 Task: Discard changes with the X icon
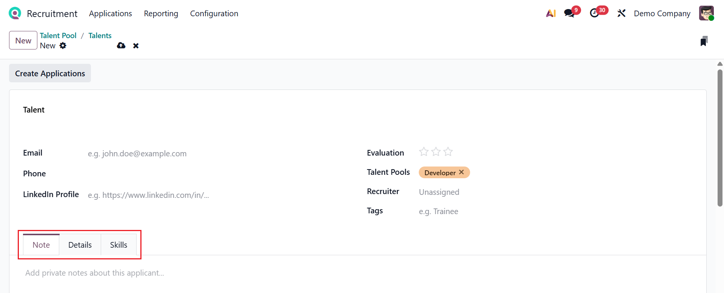(136, 46)
